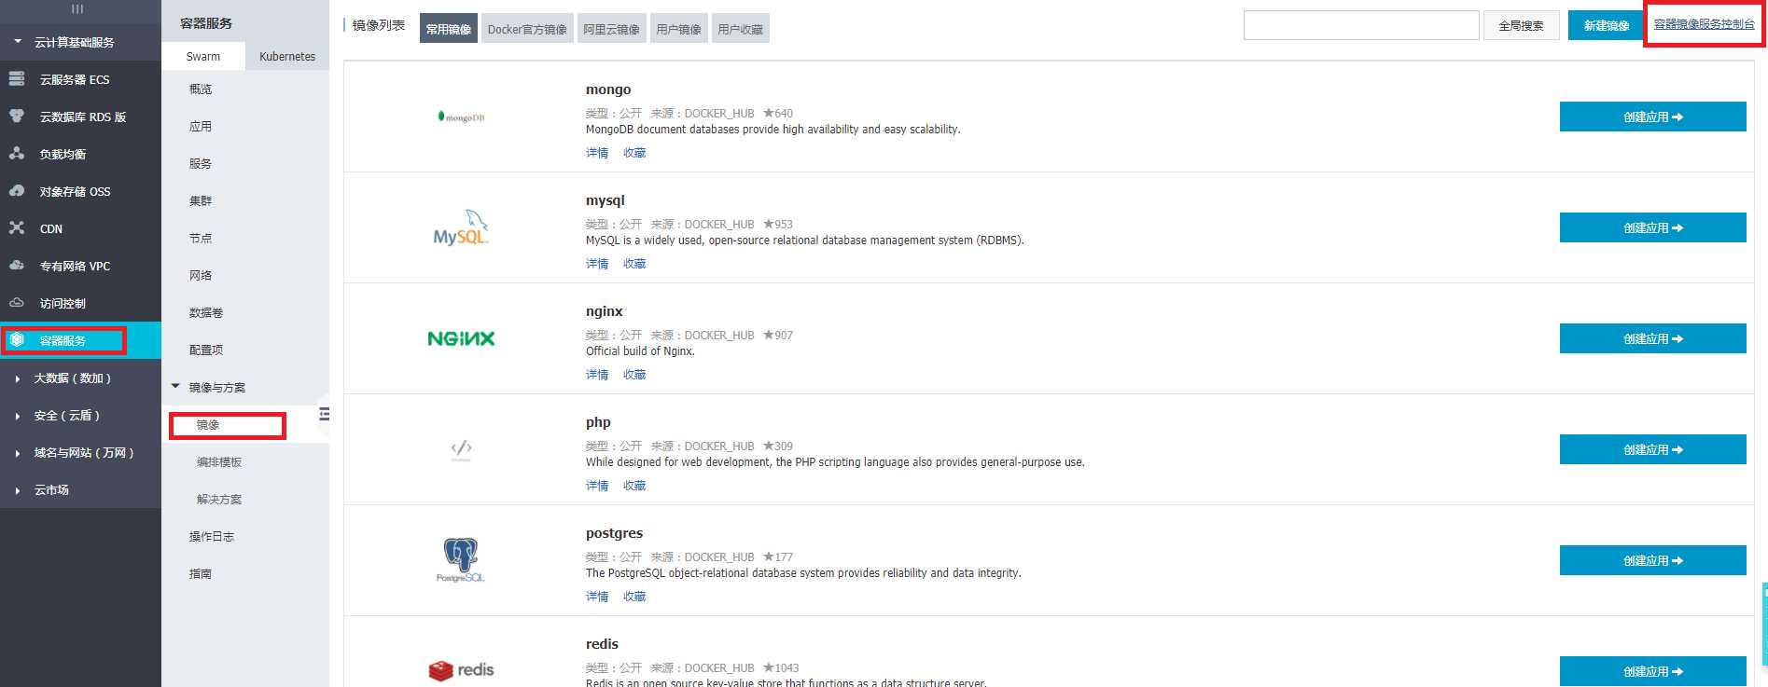This screenshot has width=1768, height=687.
Task: Open 详情 link for php
Action: 597,486
